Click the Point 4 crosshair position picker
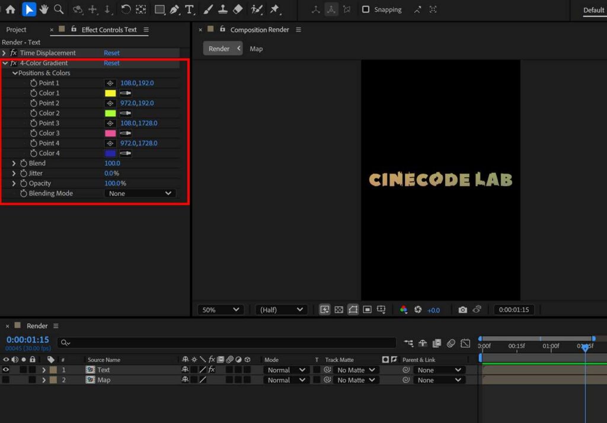Image resolution: width=607 pixels, height=423 pixels. [x=110, y=143]
